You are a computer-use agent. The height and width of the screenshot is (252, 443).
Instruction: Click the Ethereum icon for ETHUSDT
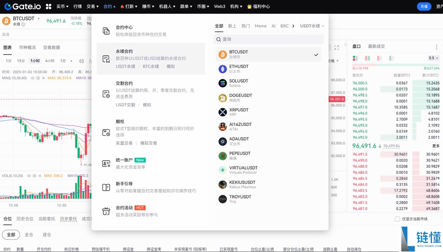pyautogui.click(x=222, y=69)
